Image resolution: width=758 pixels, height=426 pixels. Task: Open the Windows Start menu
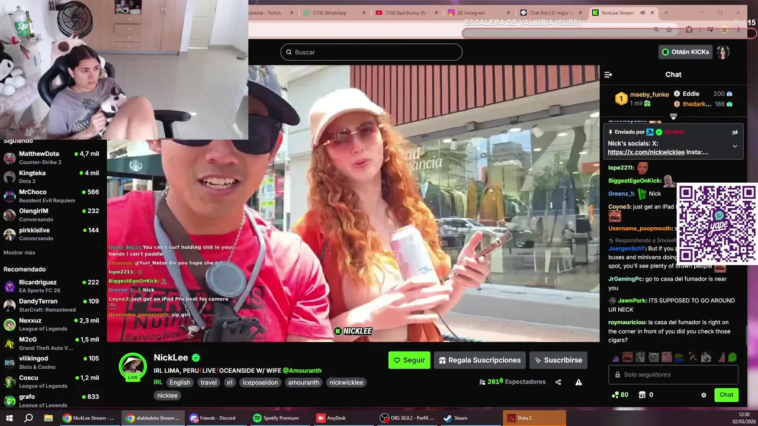coord(9,418)
